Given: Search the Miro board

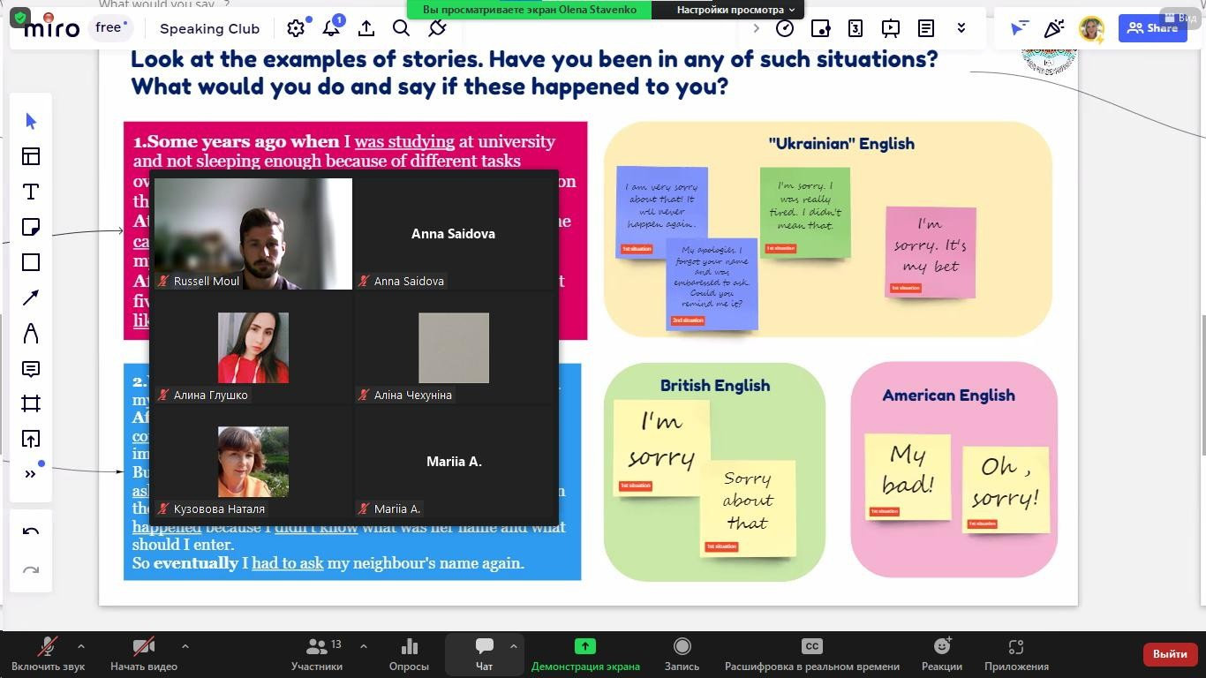Looking at the screenshot, I should point(402,28).
